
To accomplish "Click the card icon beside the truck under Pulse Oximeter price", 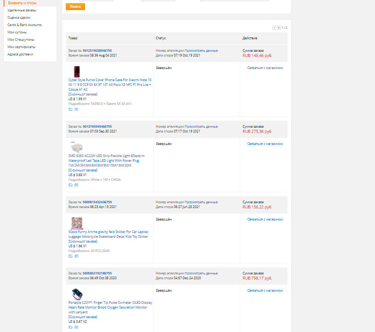I will tap(77, 327).
